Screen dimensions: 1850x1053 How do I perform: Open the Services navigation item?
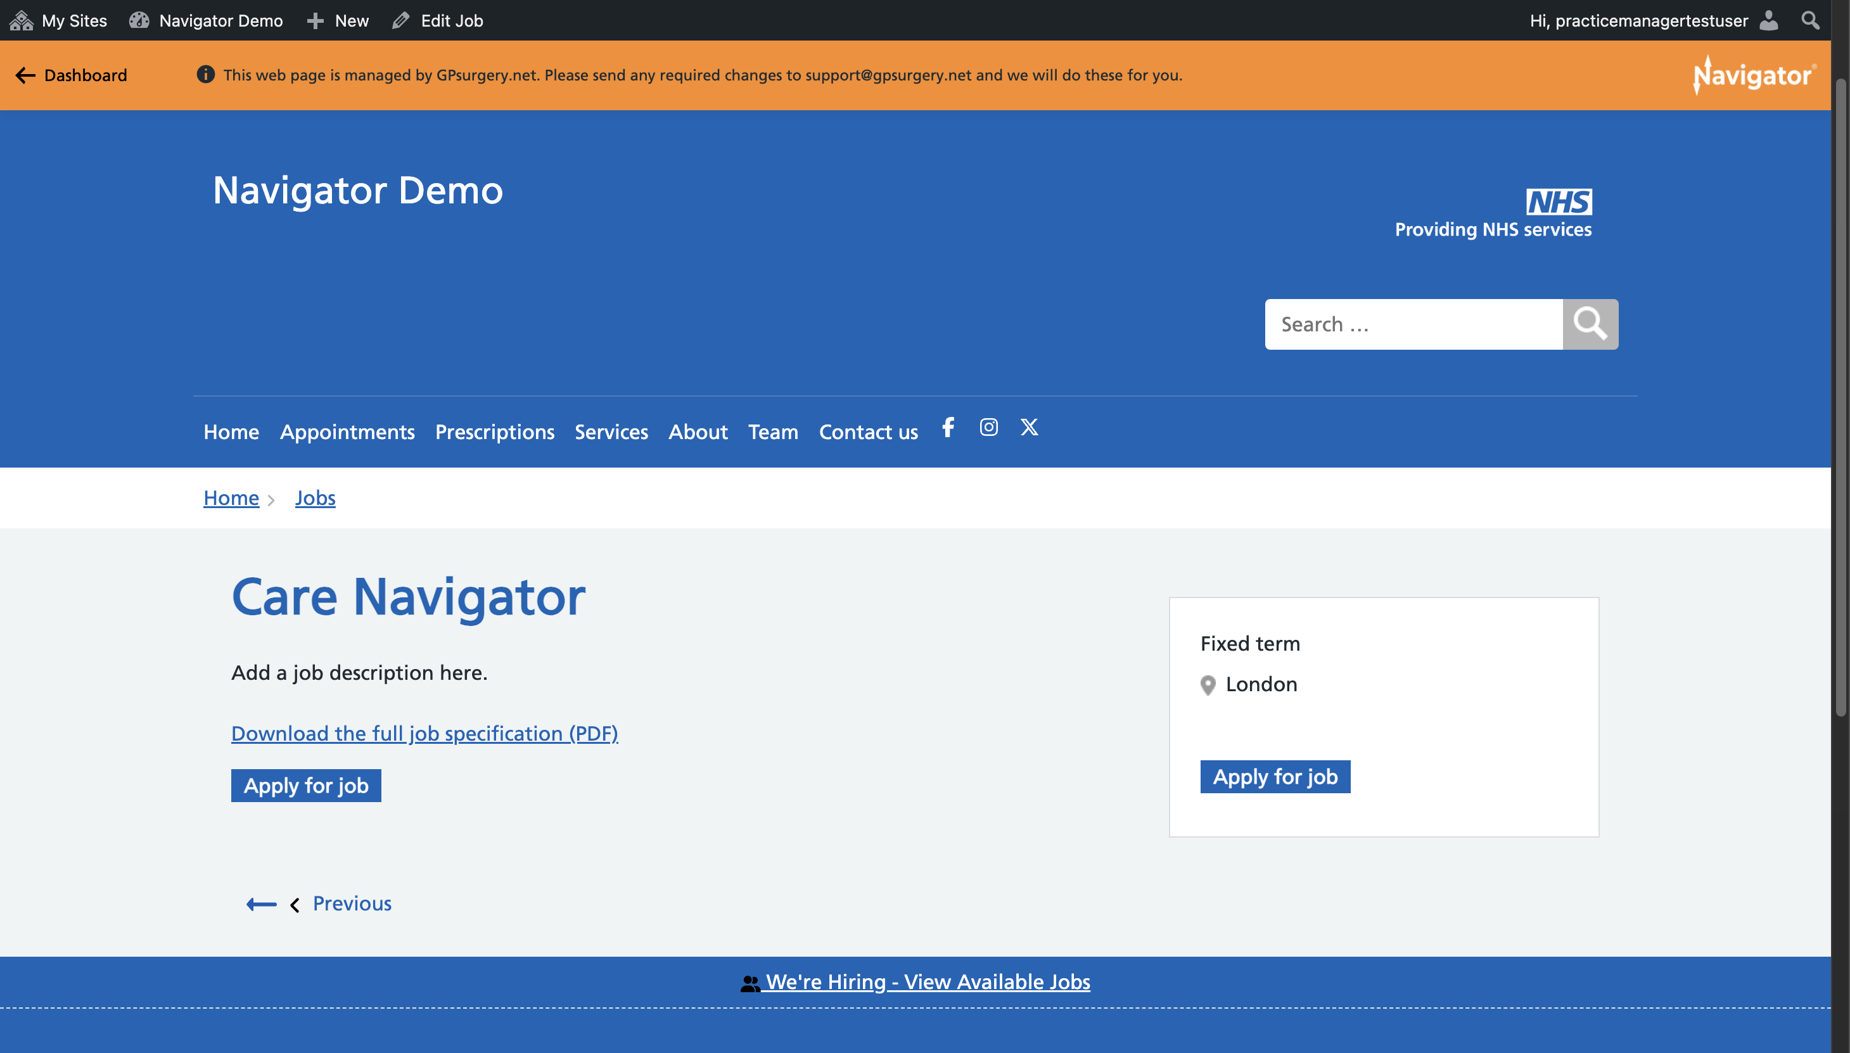[611, 431]
